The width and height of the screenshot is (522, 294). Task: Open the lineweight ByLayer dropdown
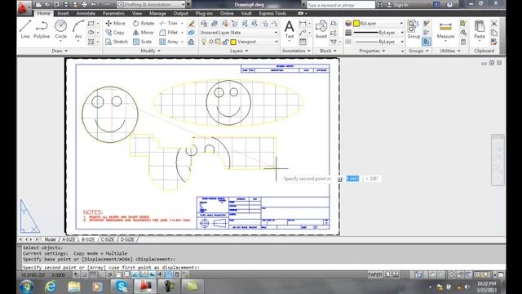coord(378,33)
